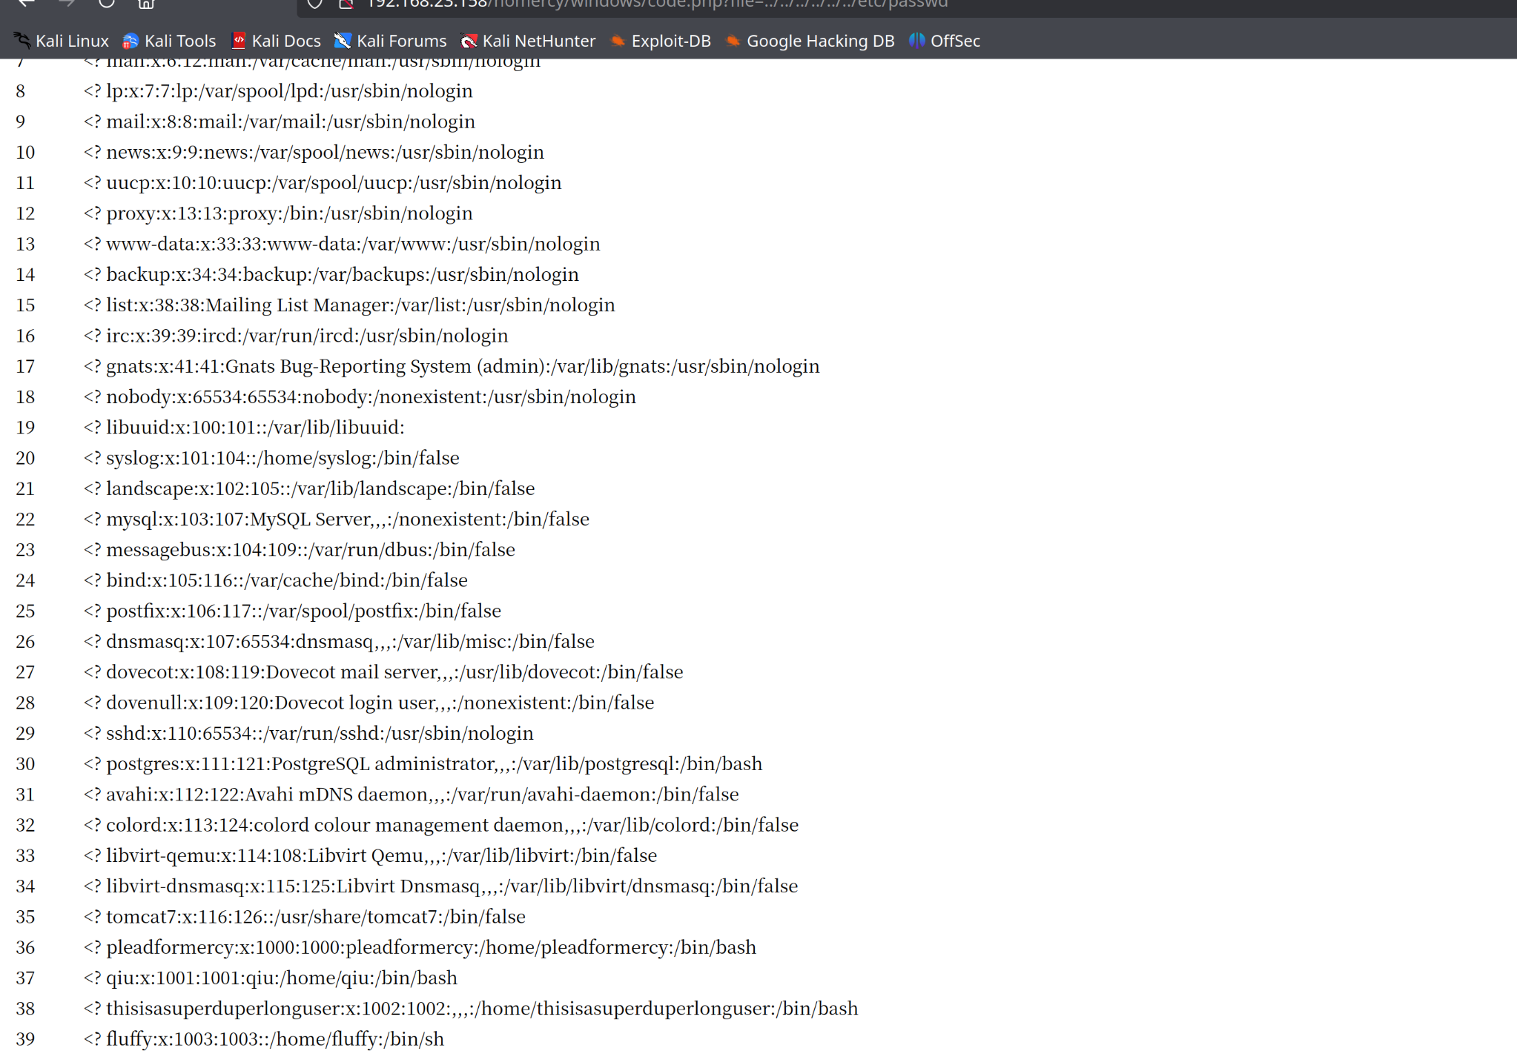Open the Kali NetHunter bookmark
The height and width of the screenshot is (1051, 1517).
(x=528, y=41)
